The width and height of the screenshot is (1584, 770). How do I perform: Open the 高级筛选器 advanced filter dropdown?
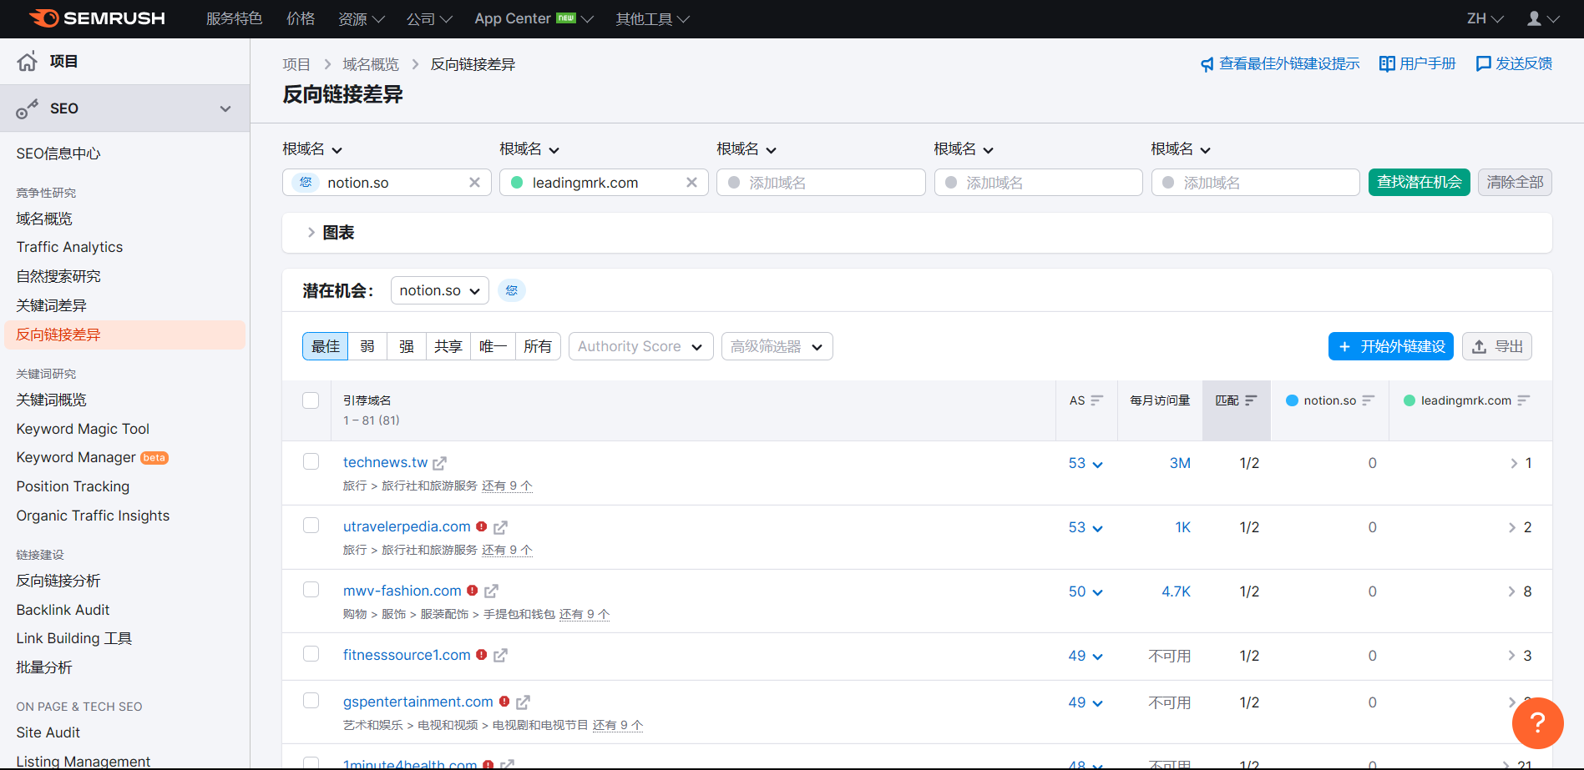777,346
